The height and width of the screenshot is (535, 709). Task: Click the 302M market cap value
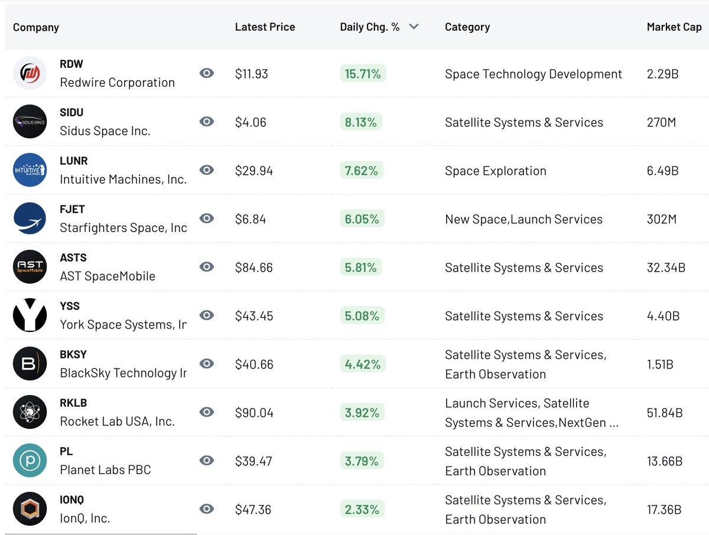click(662, 219)
